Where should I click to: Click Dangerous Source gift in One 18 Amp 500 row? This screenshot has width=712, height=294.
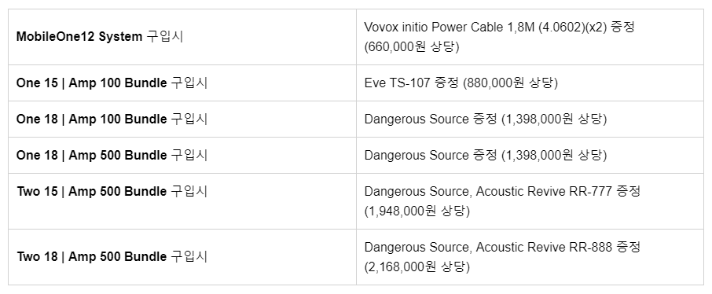(416, 156)
